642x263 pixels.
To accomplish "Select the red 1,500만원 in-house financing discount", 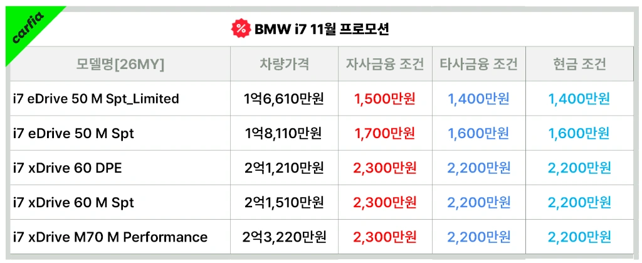I will [385, 99].
